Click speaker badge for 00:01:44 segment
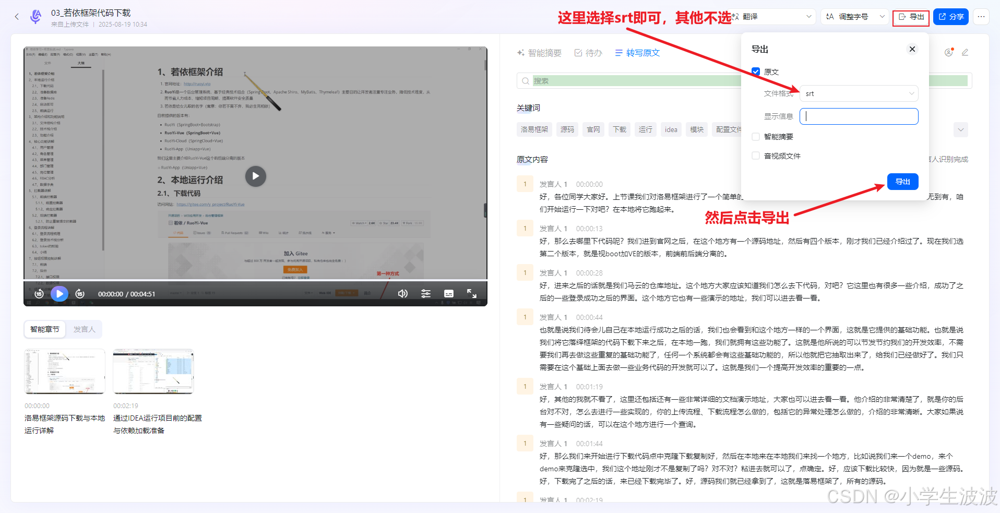The width and height of the screenshot is (1000, 513). tap(525, 444)
